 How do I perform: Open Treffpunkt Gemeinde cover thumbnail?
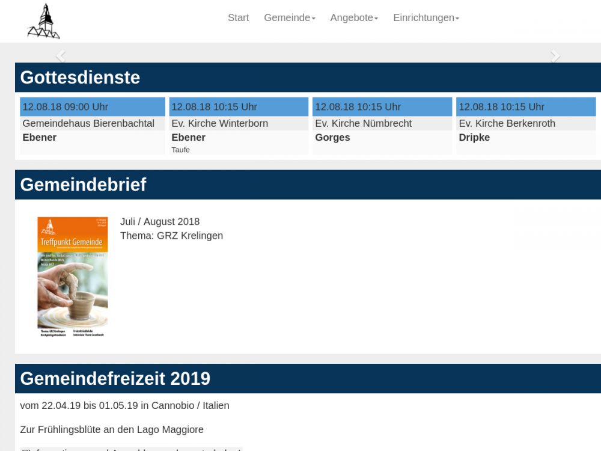[73, 277]
